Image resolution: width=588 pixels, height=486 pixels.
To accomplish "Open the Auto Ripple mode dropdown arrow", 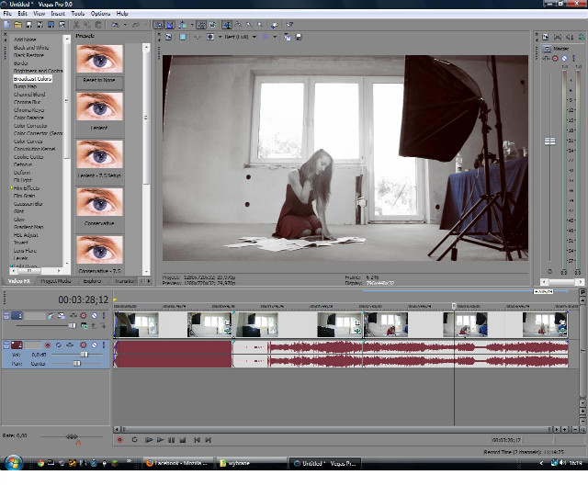I will click(192, 25).
